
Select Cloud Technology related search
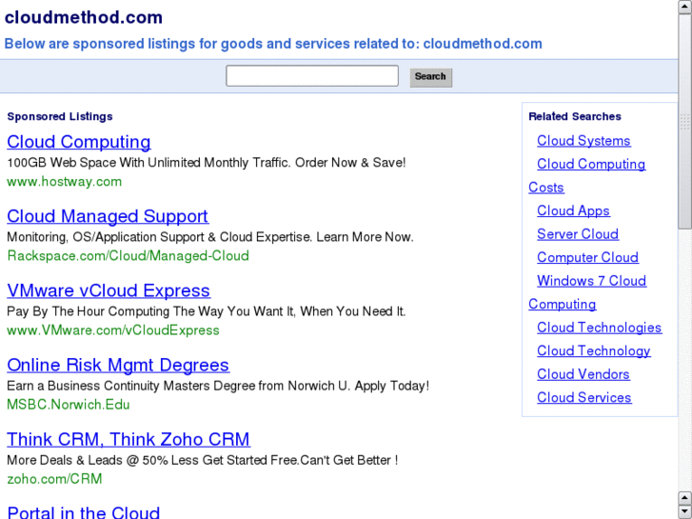[x=594, y=350]
